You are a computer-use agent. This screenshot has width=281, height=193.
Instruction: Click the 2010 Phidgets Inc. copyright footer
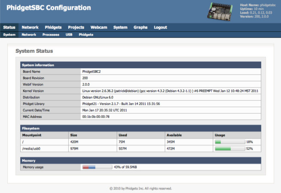coord(141,189)
